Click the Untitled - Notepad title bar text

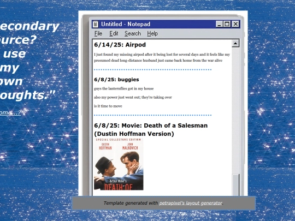point(126,24)
